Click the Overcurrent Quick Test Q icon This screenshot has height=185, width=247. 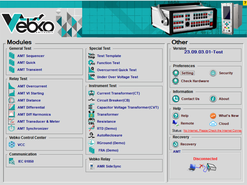[91, 70]
